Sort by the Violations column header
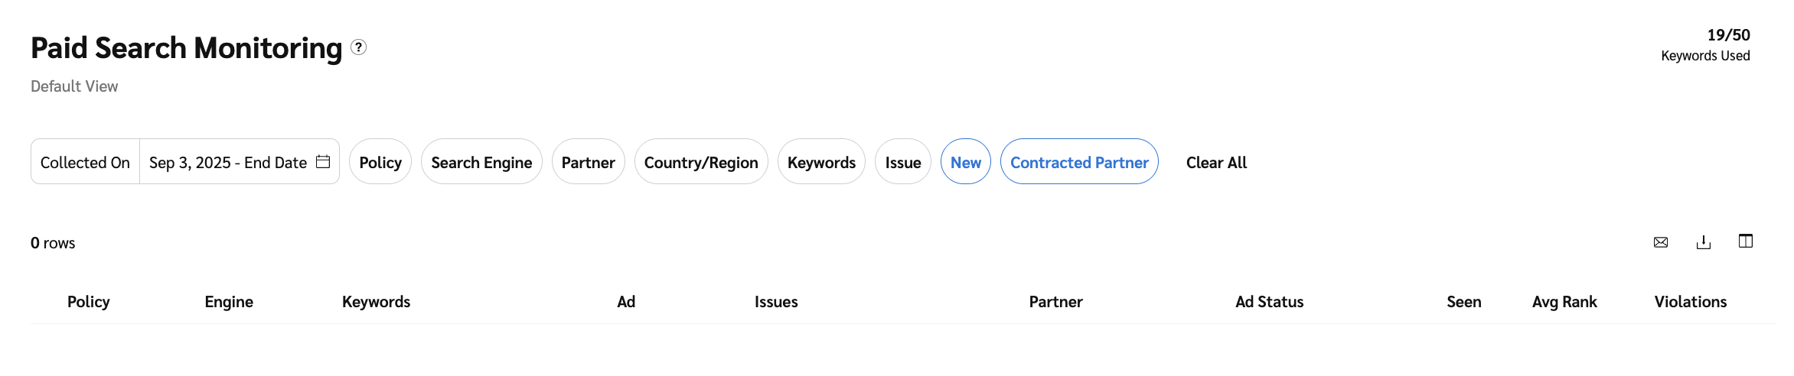Screen dimensions: 1794x376 coord(1690,302)
